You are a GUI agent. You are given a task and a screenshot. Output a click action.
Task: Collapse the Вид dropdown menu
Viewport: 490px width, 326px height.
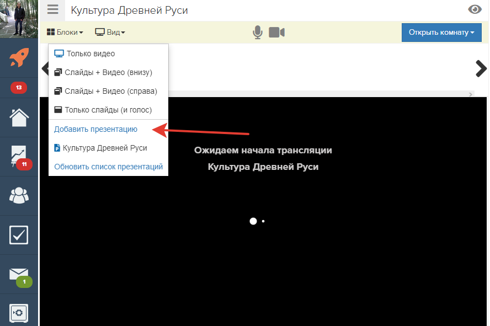pyautogui.click(x=110, y=33)
